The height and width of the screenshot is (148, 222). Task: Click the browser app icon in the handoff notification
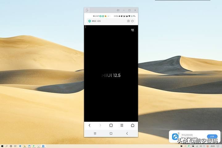[175, 137]
